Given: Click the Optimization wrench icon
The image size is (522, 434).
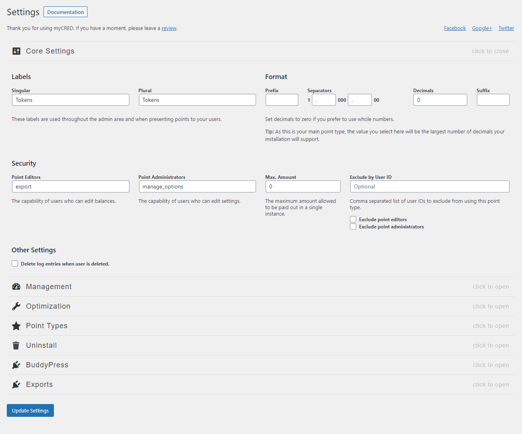Looking at the screenshot, I should [x=16, y=306].
